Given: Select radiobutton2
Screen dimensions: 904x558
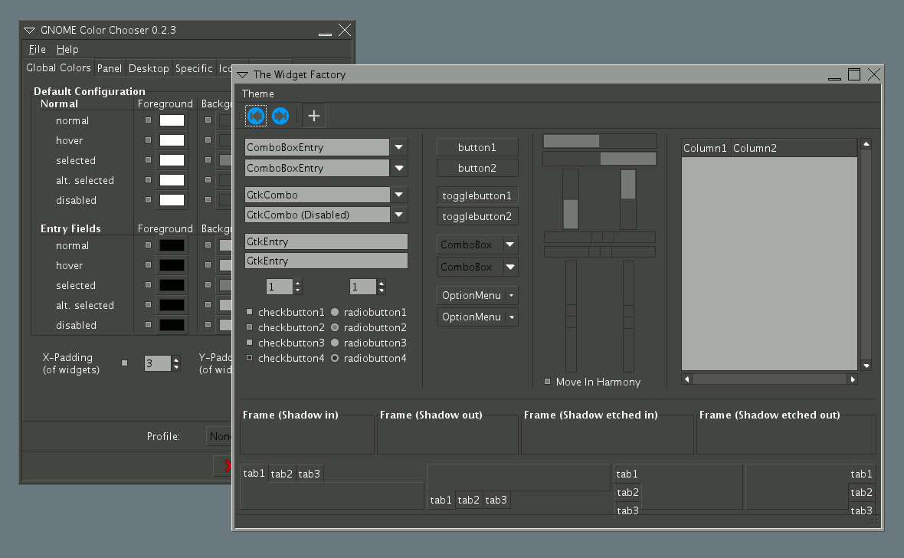Looking at the screenshot, I should click(334, 327).
